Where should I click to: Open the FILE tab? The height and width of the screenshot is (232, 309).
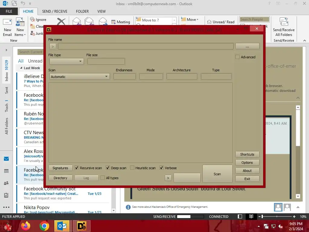[x=9, y=11]
